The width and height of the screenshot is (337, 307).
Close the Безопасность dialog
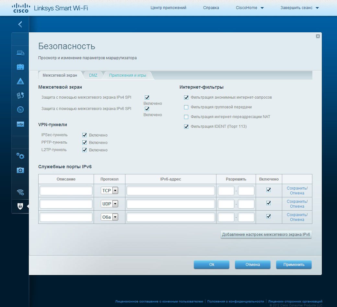point(318,36)
